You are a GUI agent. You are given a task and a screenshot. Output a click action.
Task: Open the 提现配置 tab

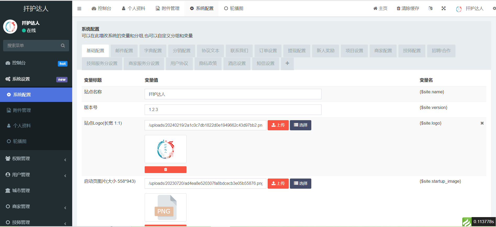297,51
